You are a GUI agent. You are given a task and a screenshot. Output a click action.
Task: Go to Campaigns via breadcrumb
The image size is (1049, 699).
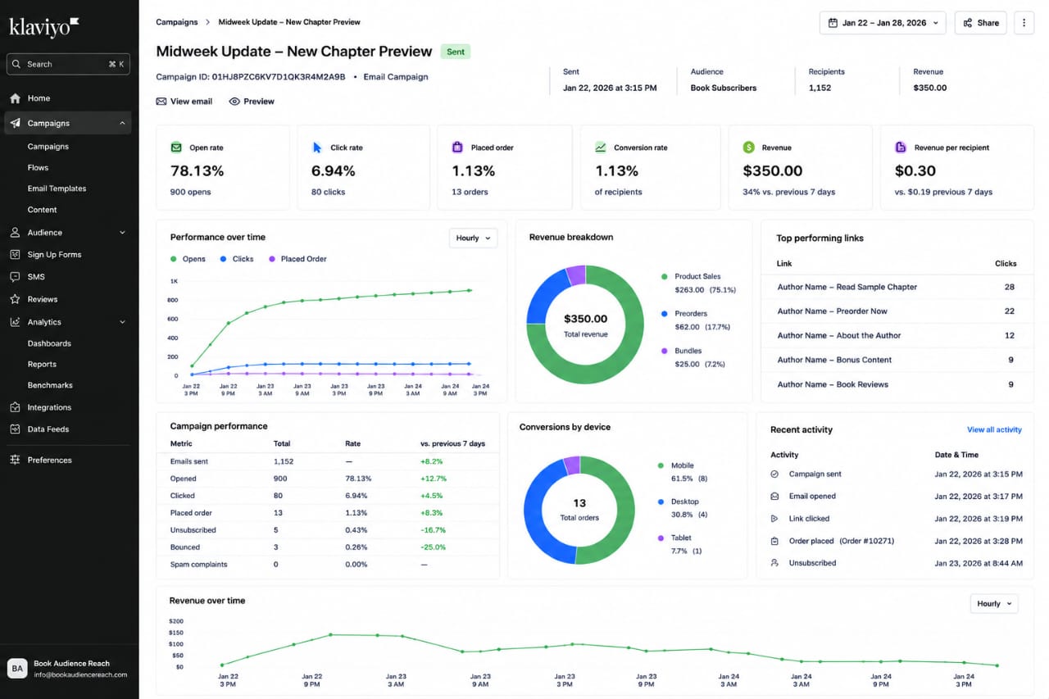(177, 22)
